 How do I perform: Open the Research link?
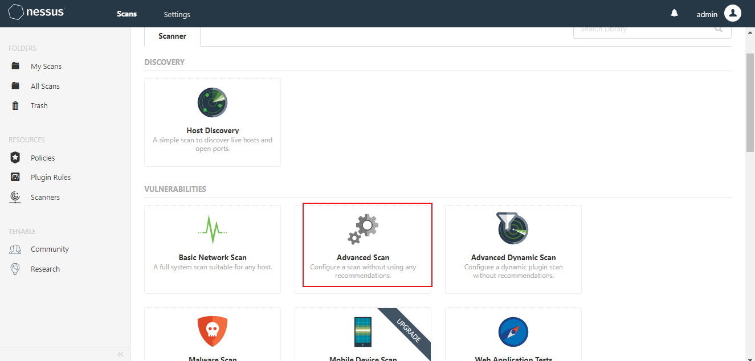point(45,269)
